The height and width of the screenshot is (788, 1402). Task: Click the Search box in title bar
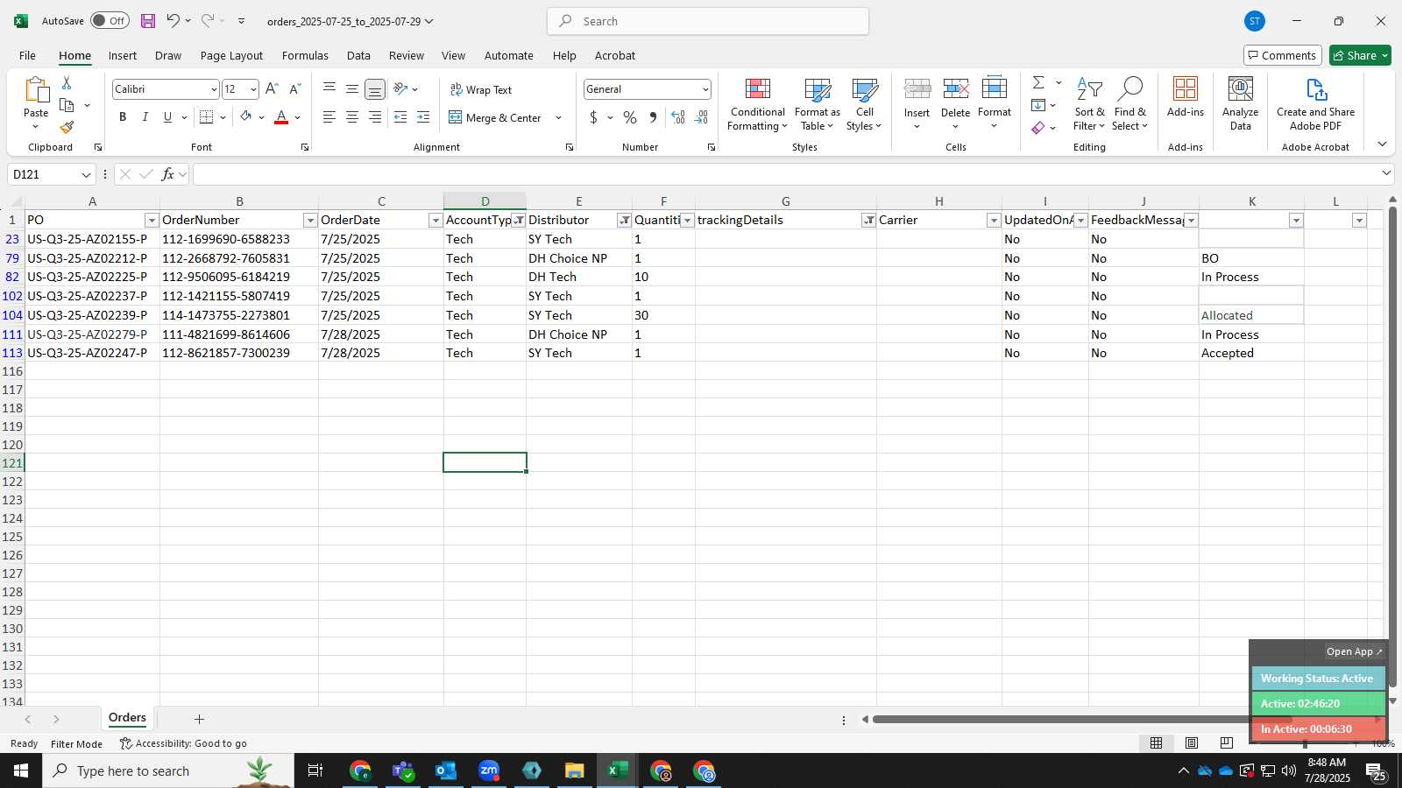coord(708,21)
